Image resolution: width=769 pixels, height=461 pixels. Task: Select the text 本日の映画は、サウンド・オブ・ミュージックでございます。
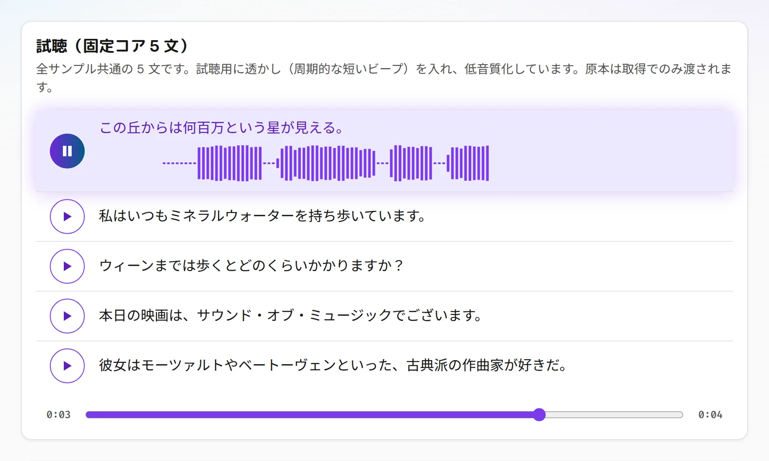click(291, 316)
